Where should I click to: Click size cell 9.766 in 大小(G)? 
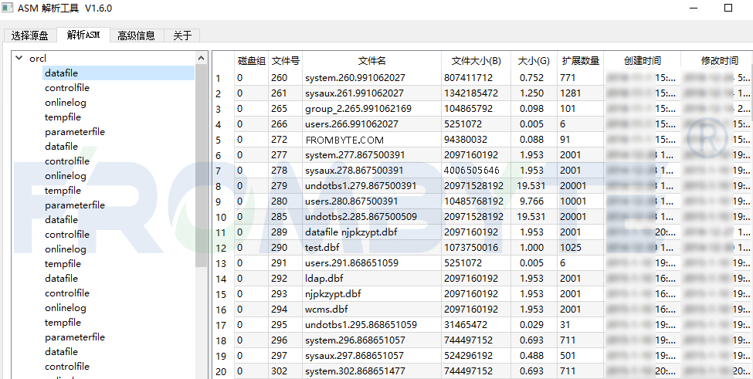[534, 201]
